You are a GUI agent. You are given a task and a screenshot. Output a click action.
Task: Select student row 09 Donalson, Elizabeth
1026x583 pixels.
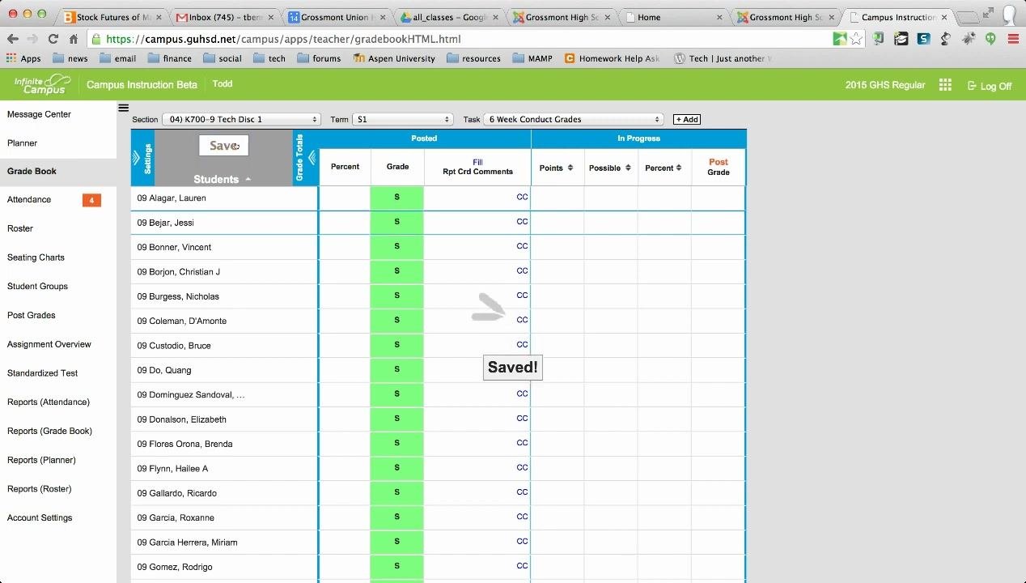(x=224, y=419)
